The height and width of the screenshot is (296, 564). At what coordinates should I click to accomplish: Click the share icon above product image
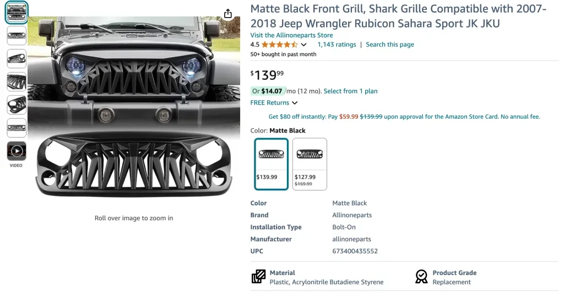(x=228, y=14)
